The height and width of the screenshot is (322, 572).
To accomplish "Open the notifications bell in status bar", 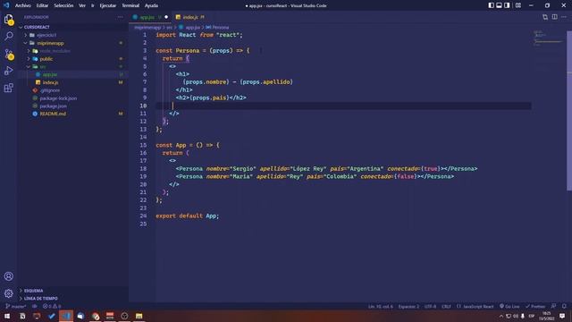I will click(x=564, y=306).
